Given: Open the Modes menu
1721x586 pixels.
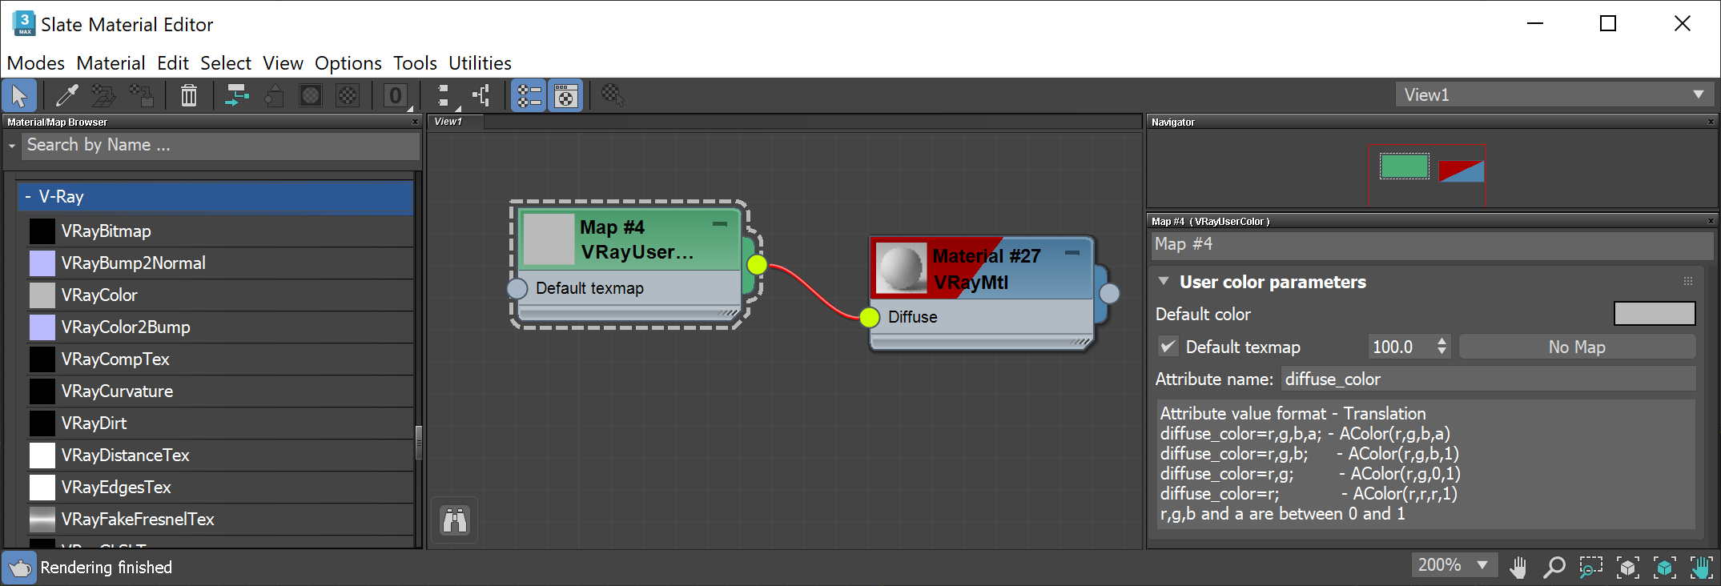Looking at the screenshot, I should coord(36,63).
